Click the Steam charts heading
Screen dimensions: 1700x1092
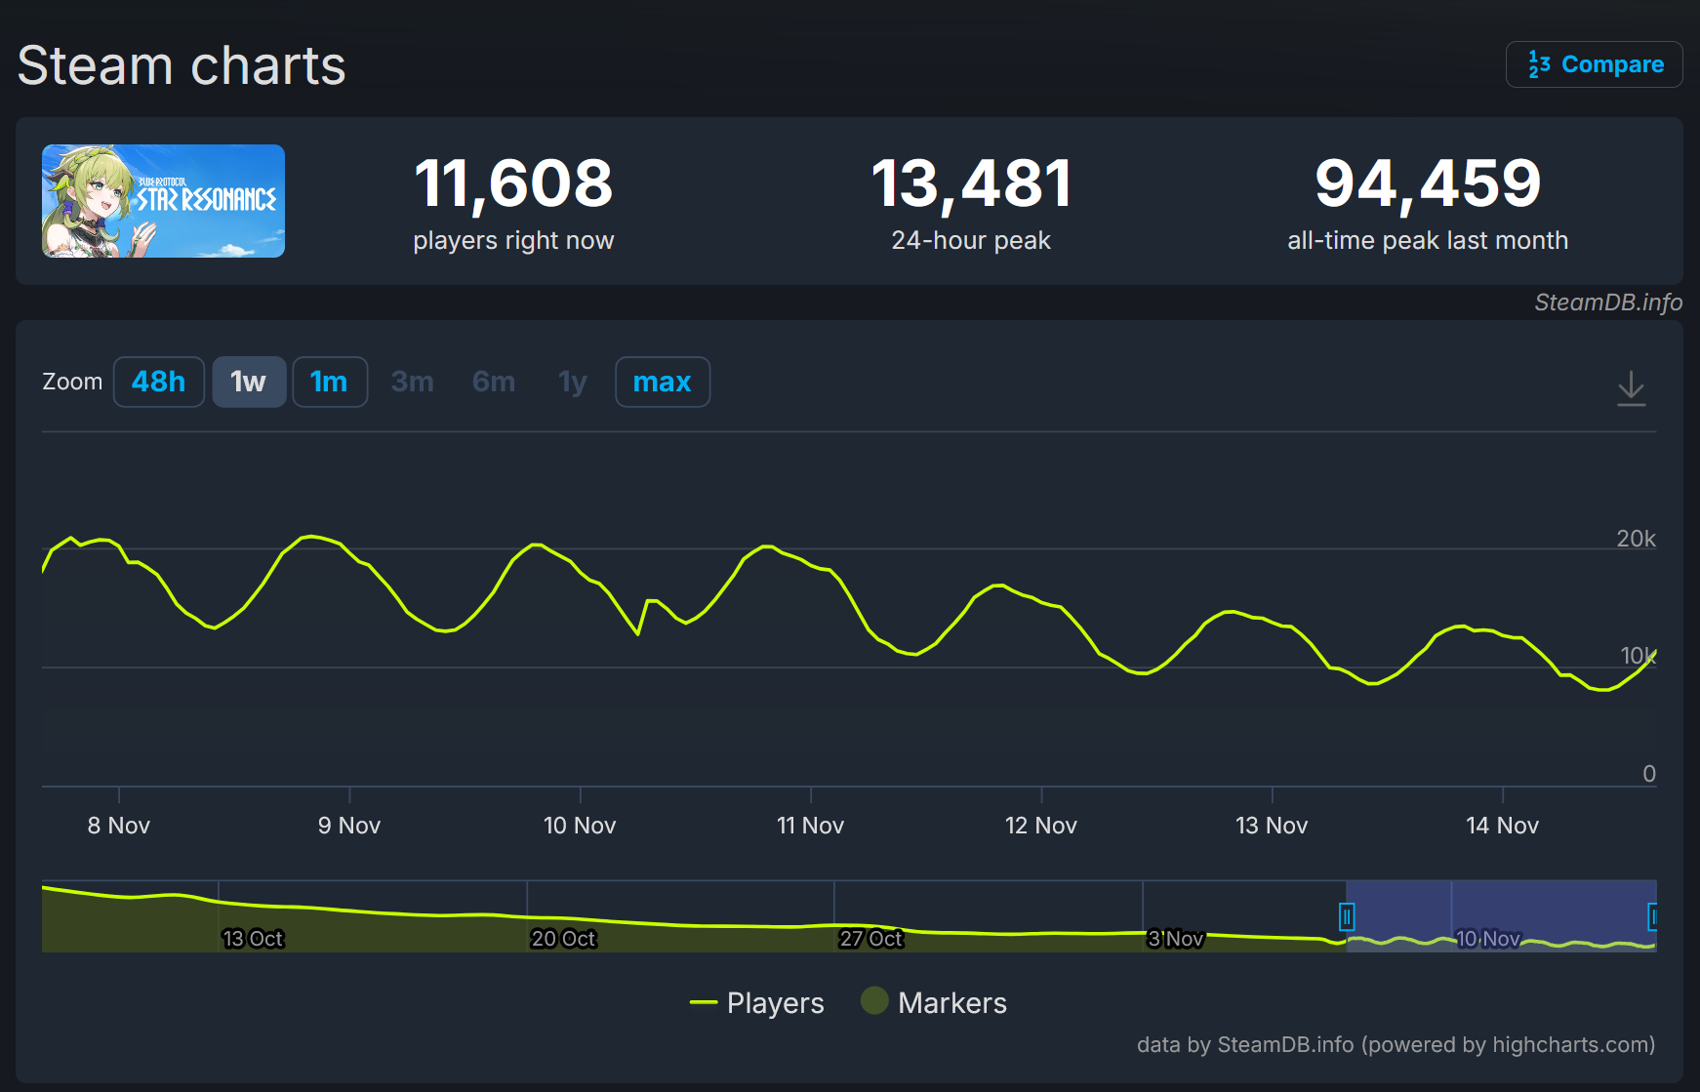[x=182, y=66]
